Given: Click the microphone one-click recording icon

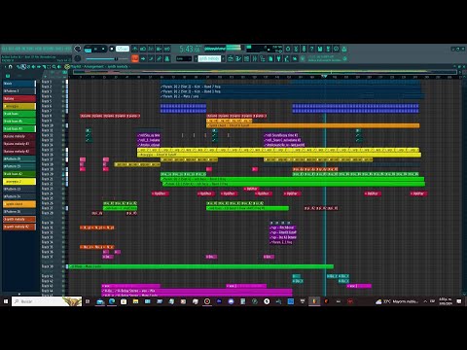Looking at the screenshot, I should click(304, 49).
